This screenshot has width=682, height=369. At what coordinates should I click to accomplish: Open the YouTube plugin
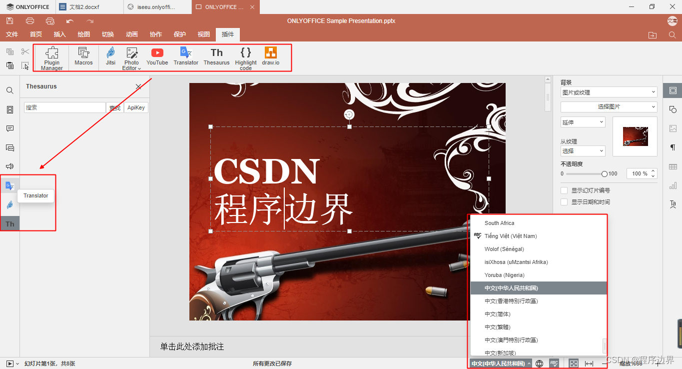pyautogui.click(x=157, y=56)
